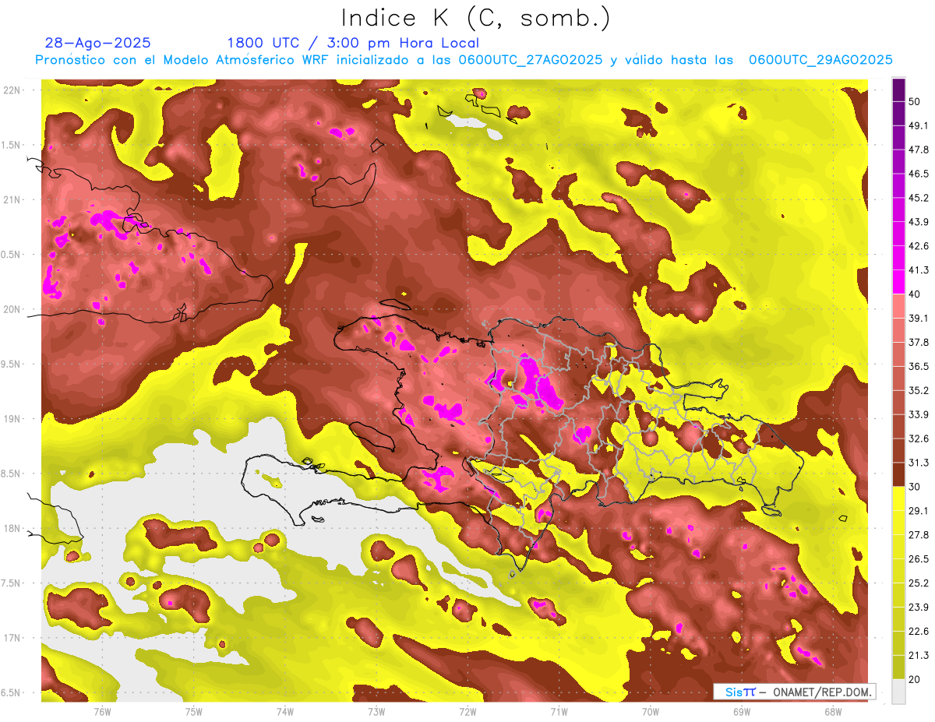Click the "70W" longitude label
This screenshot has width=935, height=722.
pos(651,712)
